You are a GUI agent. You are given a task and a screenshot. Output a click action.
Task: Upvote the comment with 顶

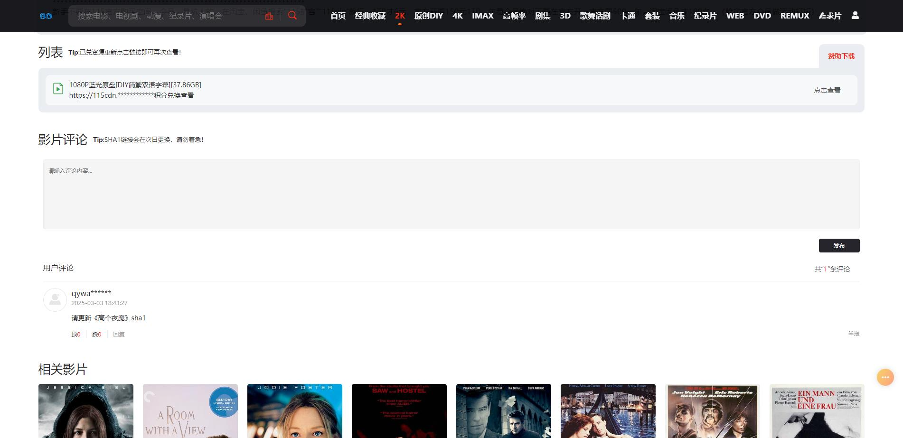76,335
